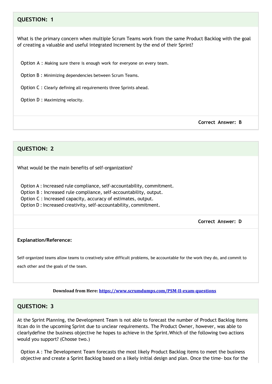
Task: Open the scrumdumps PSM-II exam questions link
Action: pyautogui.click(x=158, y=291)
